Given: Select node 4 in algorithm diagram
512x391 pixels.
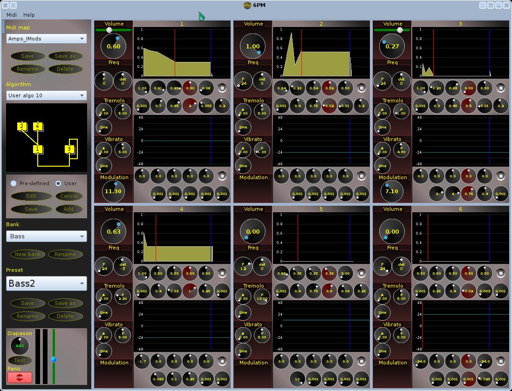Looking at the screenshot, I should [38, 126].
